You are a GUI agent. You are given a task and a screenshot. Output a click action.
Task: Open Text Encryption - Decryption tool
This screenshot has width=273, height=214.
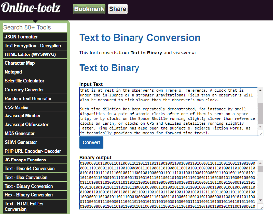click(x=35, y=46)
